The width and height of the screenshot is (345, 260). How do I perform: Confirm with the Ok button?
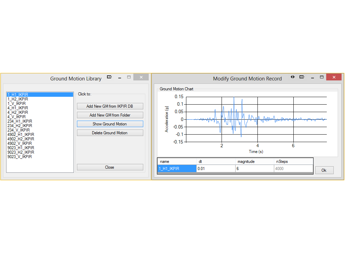324,170
